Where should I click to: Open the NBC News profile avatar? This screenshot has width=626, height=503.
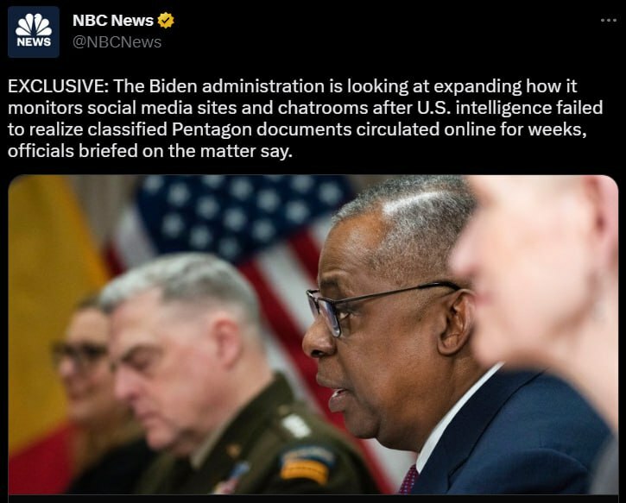click(x=34, y=32)
